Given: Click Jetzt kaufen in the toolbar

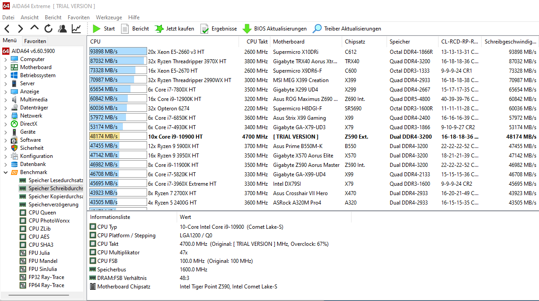Looking at the screenshot, I should pos(174,29).
